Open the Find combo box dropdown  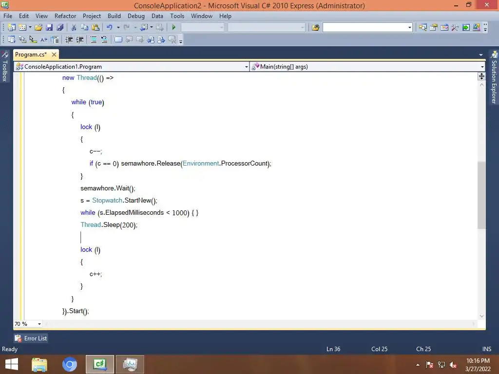pyautogui.click(x=409, y=28)
